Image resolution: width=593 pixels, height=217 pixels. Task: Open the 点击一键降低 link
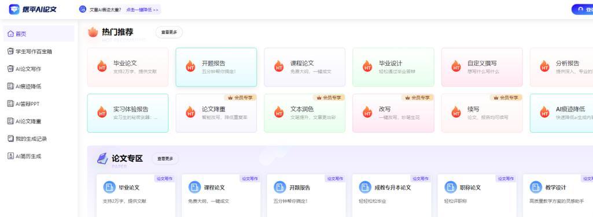[142, 10]
